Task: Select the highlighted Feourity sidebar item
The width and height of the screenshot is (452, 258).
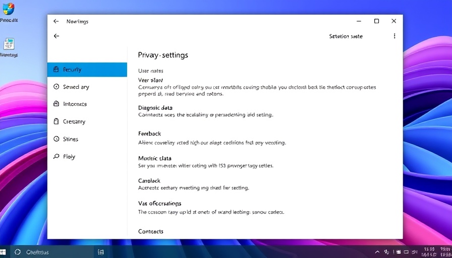Action: point(87,70)
